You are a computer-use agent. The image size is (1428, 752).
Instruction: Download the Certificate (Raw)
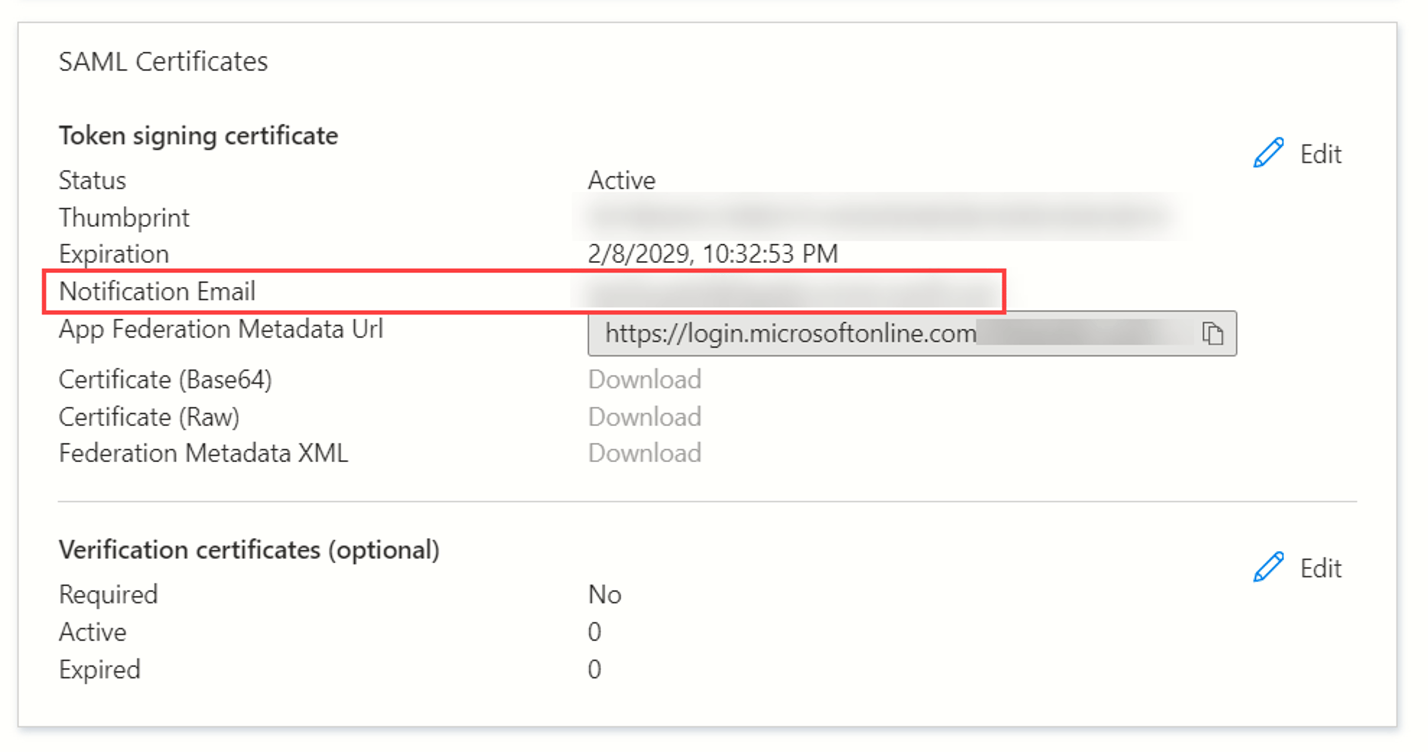[x=645, y=417]
